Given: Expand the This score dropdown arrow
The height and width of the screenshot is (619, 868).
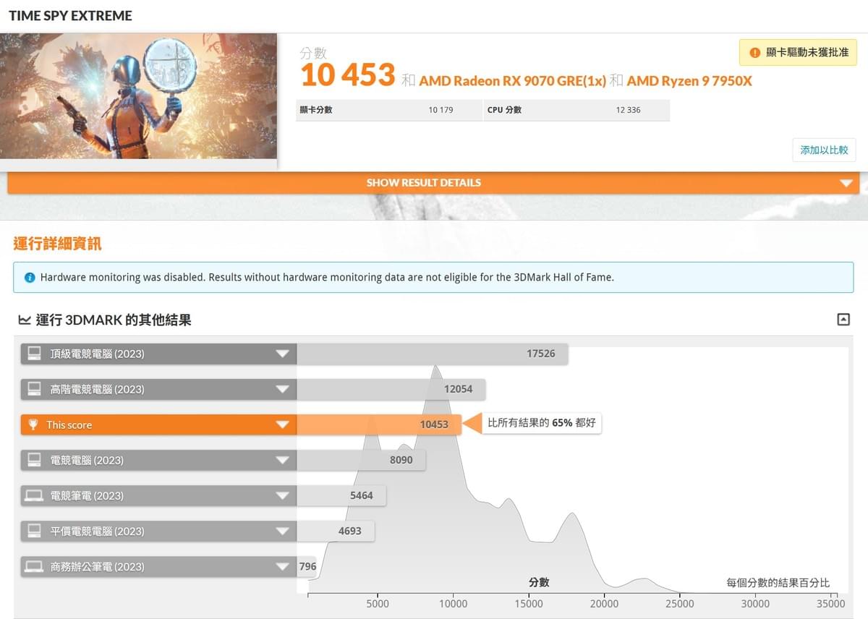Looking at the screenshot, I should click(x=283, y=424).
